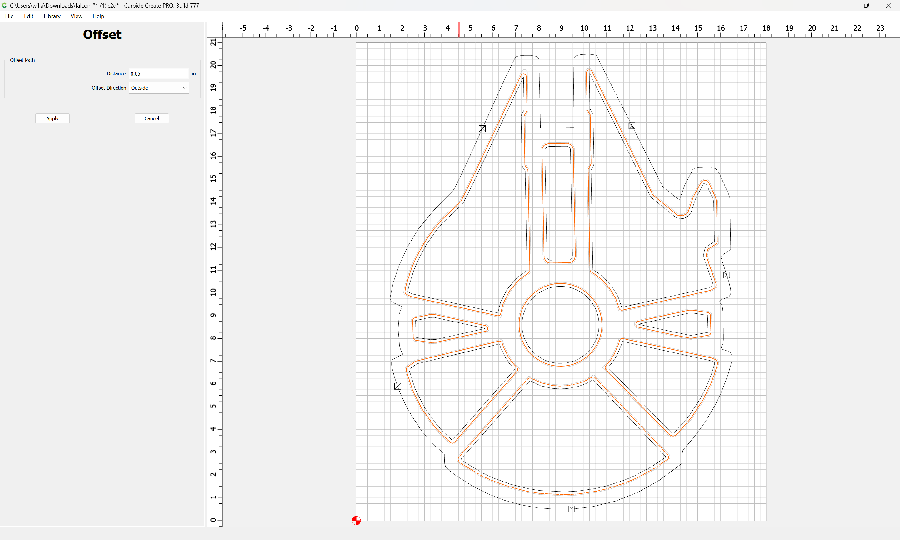The height and width of the screenshot is (540, 900).
Task: Click the Distance input field
Action: [159, 73]
